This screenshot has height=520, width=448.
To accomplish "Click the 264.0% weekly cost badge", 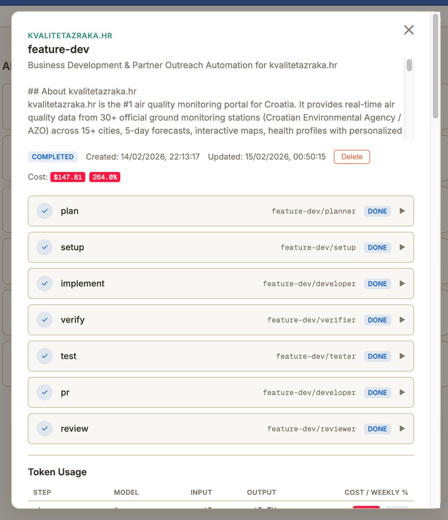I will point(104,177).
